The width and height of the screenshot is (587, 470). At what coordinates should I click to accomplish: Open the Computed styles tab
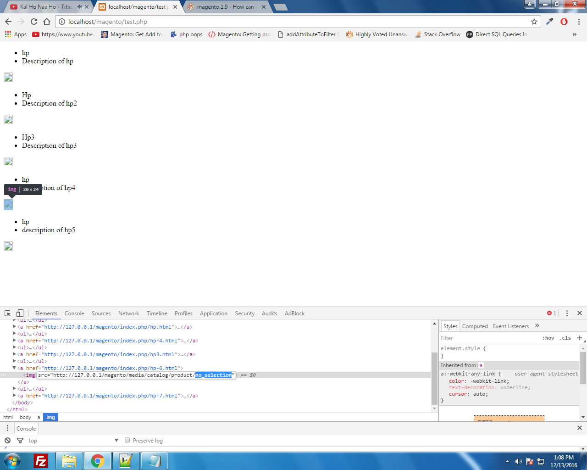(475, 326)
